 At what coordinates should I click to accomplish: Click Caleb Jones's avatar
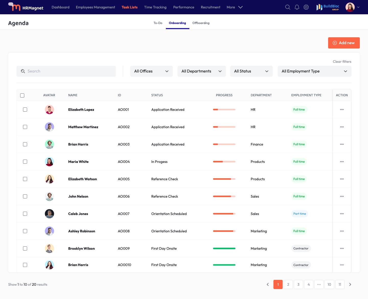pyautogui.click(x=49, y=214)
